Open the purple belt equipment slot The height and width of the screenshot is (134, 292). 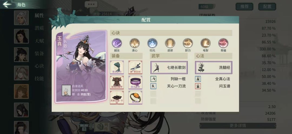[x=135, y=82]
